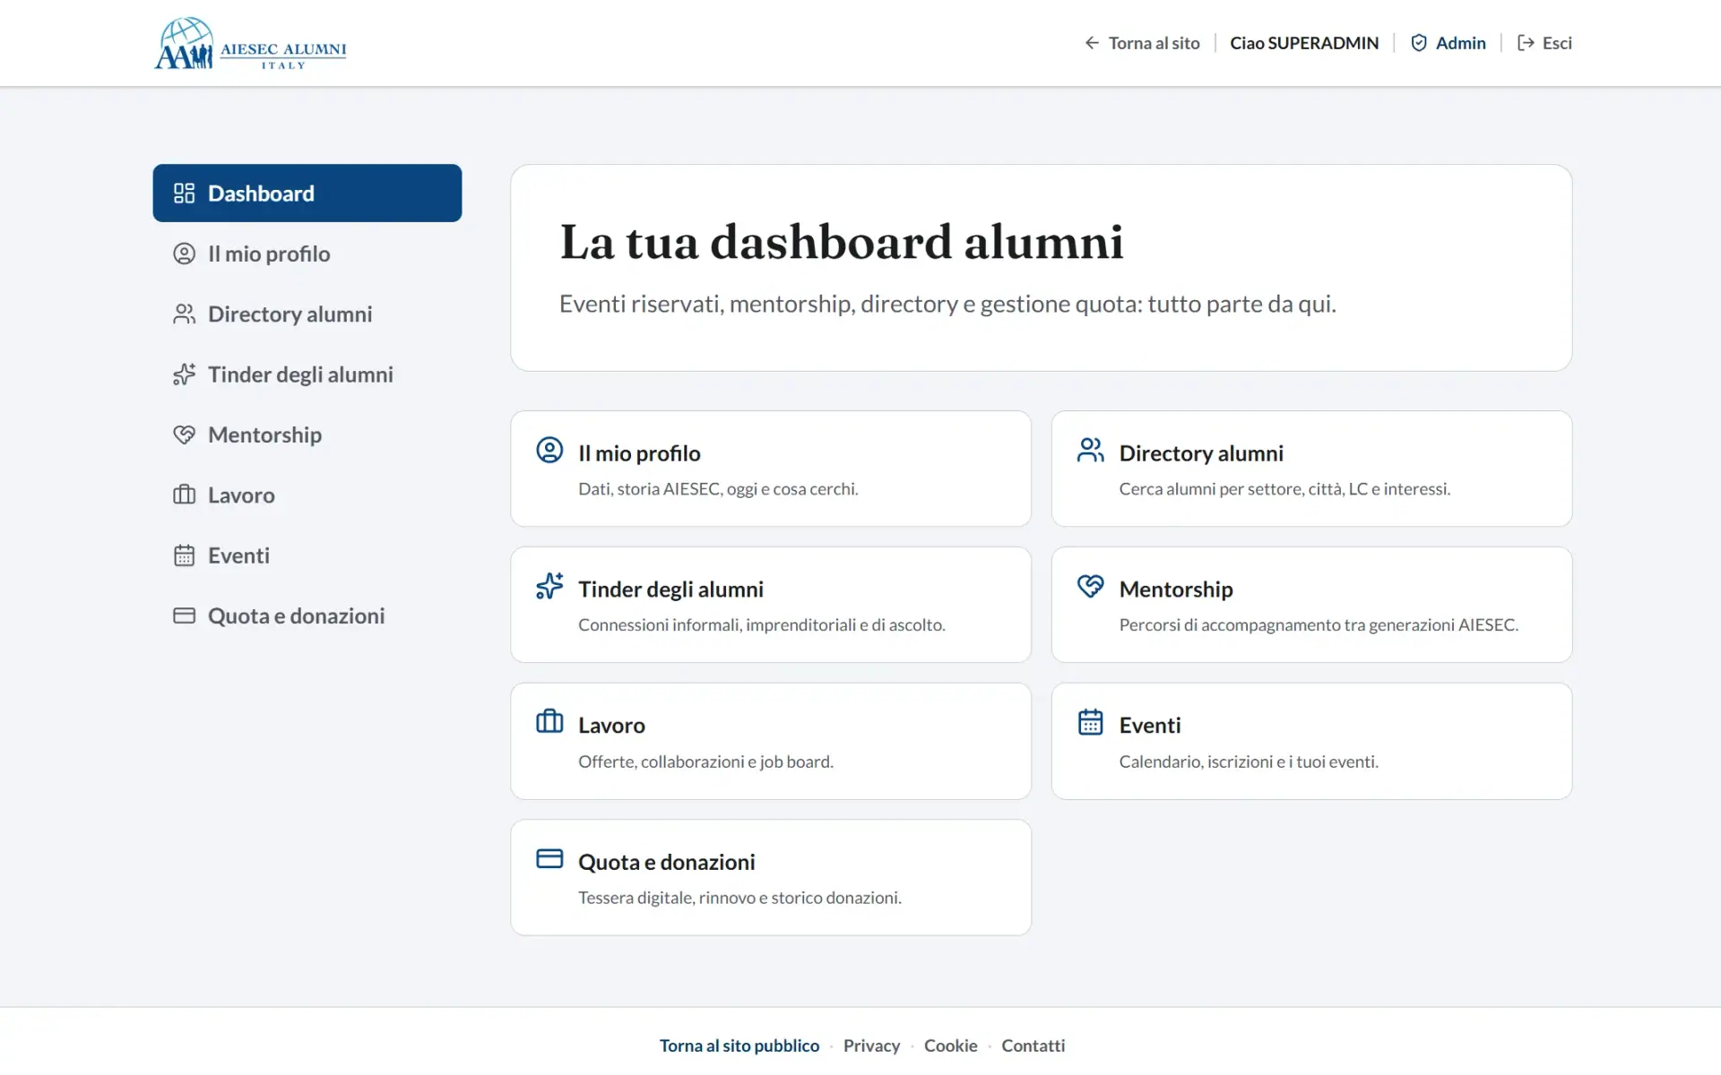Click the back arrow icon beside Torna al sito
This screenshot has width=1721, height=1075.
click(x=1092, y=43)
